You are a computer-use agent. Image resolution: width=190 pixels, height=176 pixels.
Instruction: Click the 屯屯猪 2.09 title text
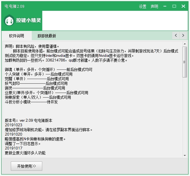point(14,6)
